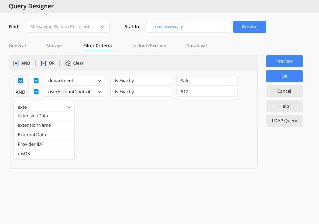The width and height of the screenshot is (319, 224).
Task: Click the Clear eraser icon
Action: (68, 63)
